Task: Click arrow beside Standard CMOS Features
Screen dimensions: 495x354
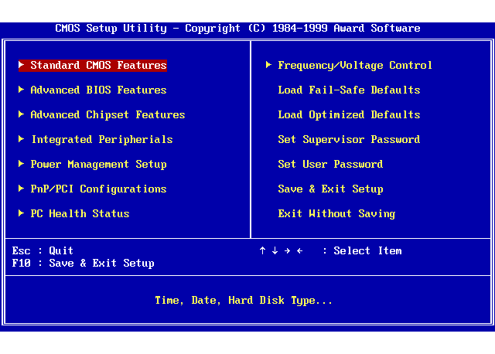Action: click(x=21, y=65)
